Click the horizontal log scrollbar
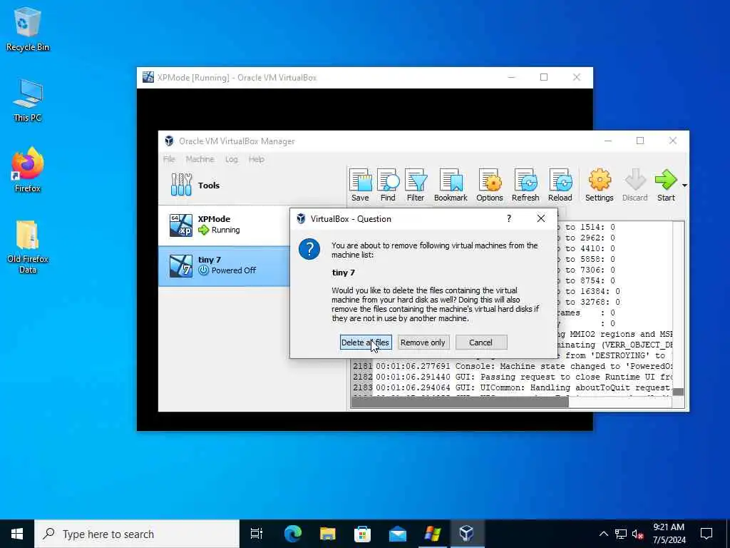730x548 pixels. click(x=460, y=402)
